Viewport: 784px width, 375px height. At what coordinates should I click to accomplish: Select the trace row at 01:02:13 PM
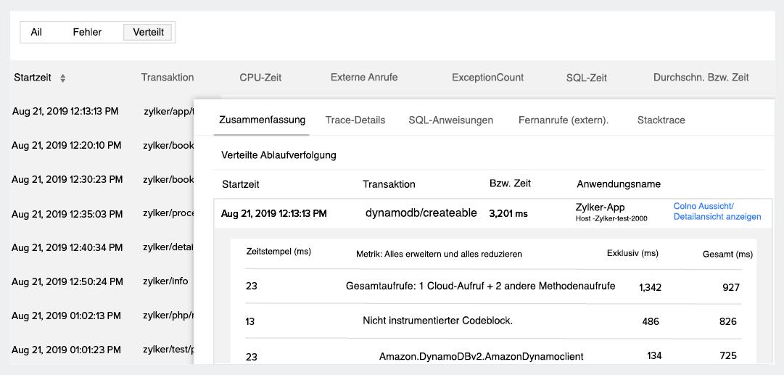pyautogui.click(x=102, y=316)
